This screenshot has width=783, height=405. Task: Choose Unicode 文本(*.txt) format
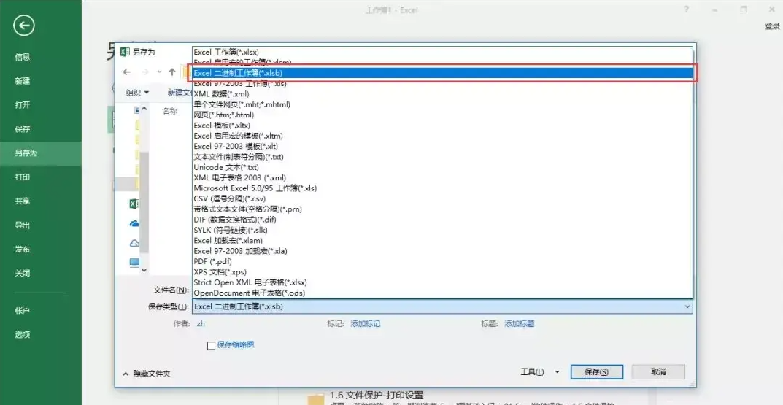[x=442, y=167]
